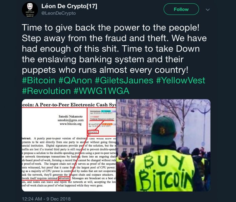Open the #Bitcoin hashtag
The height and width of the screenshot is (202, 236).
(x=39, y=80)
